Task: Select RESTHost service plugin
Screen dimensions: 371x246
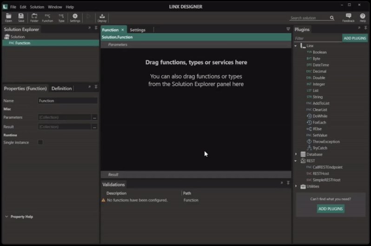Action: tap(318, 174)
